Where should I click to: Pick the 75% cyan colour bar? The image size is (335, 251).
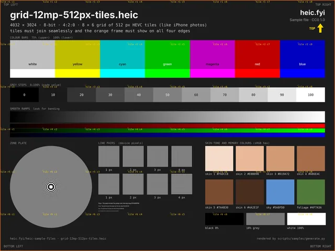(x=122, y=54)
